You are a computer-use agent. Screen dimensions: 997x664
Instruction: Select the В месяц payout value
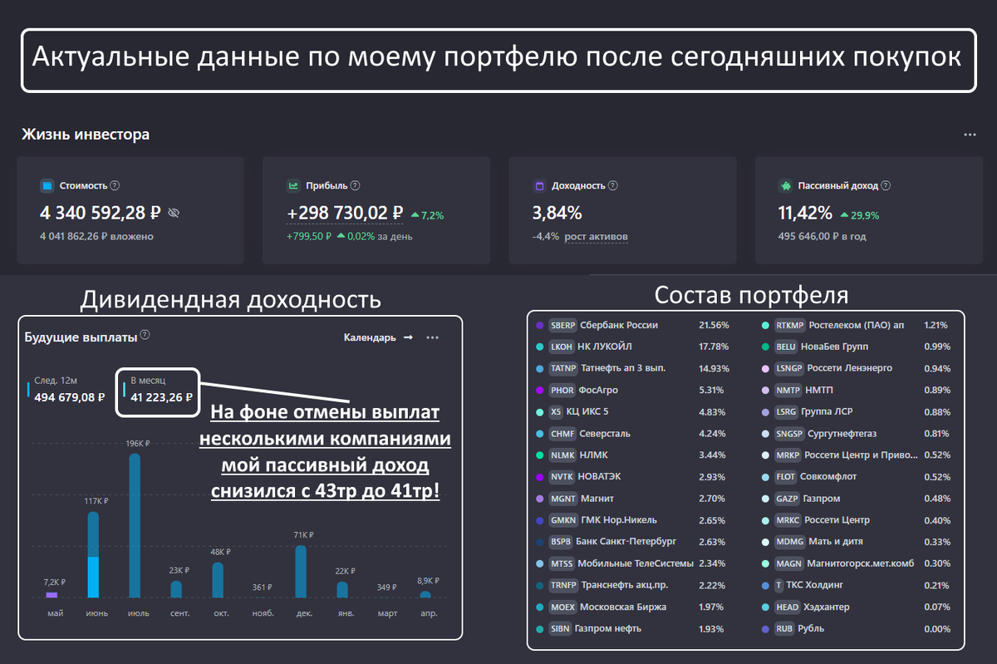162,396
